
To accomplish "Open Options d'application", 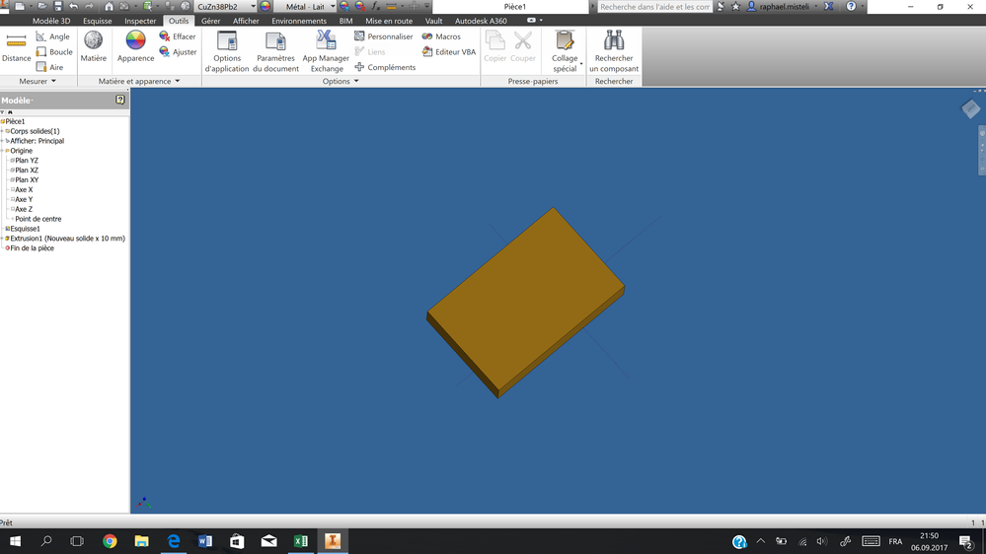I will click(x=226, y=51).
